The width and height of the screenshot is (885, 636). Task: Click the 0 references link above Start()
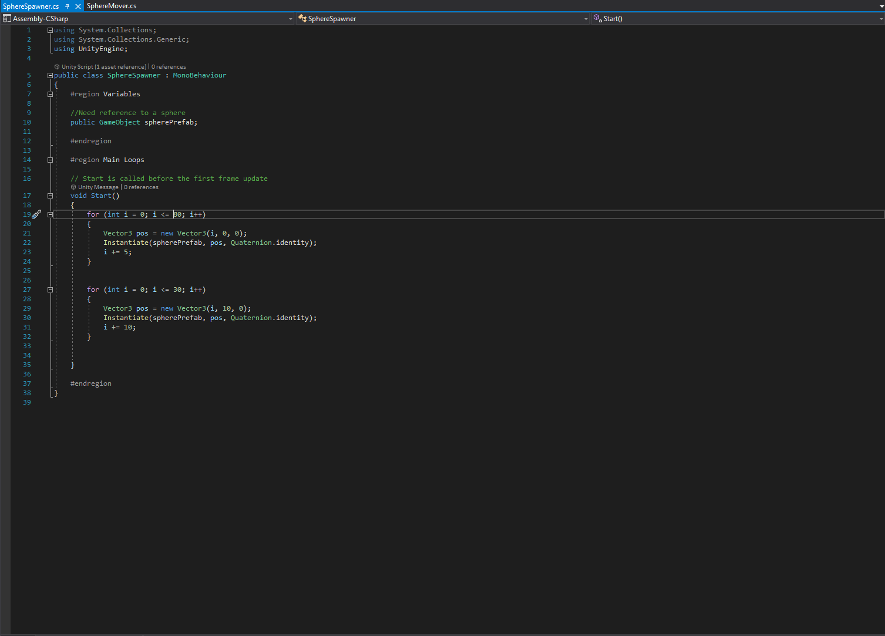click(141, 187)
